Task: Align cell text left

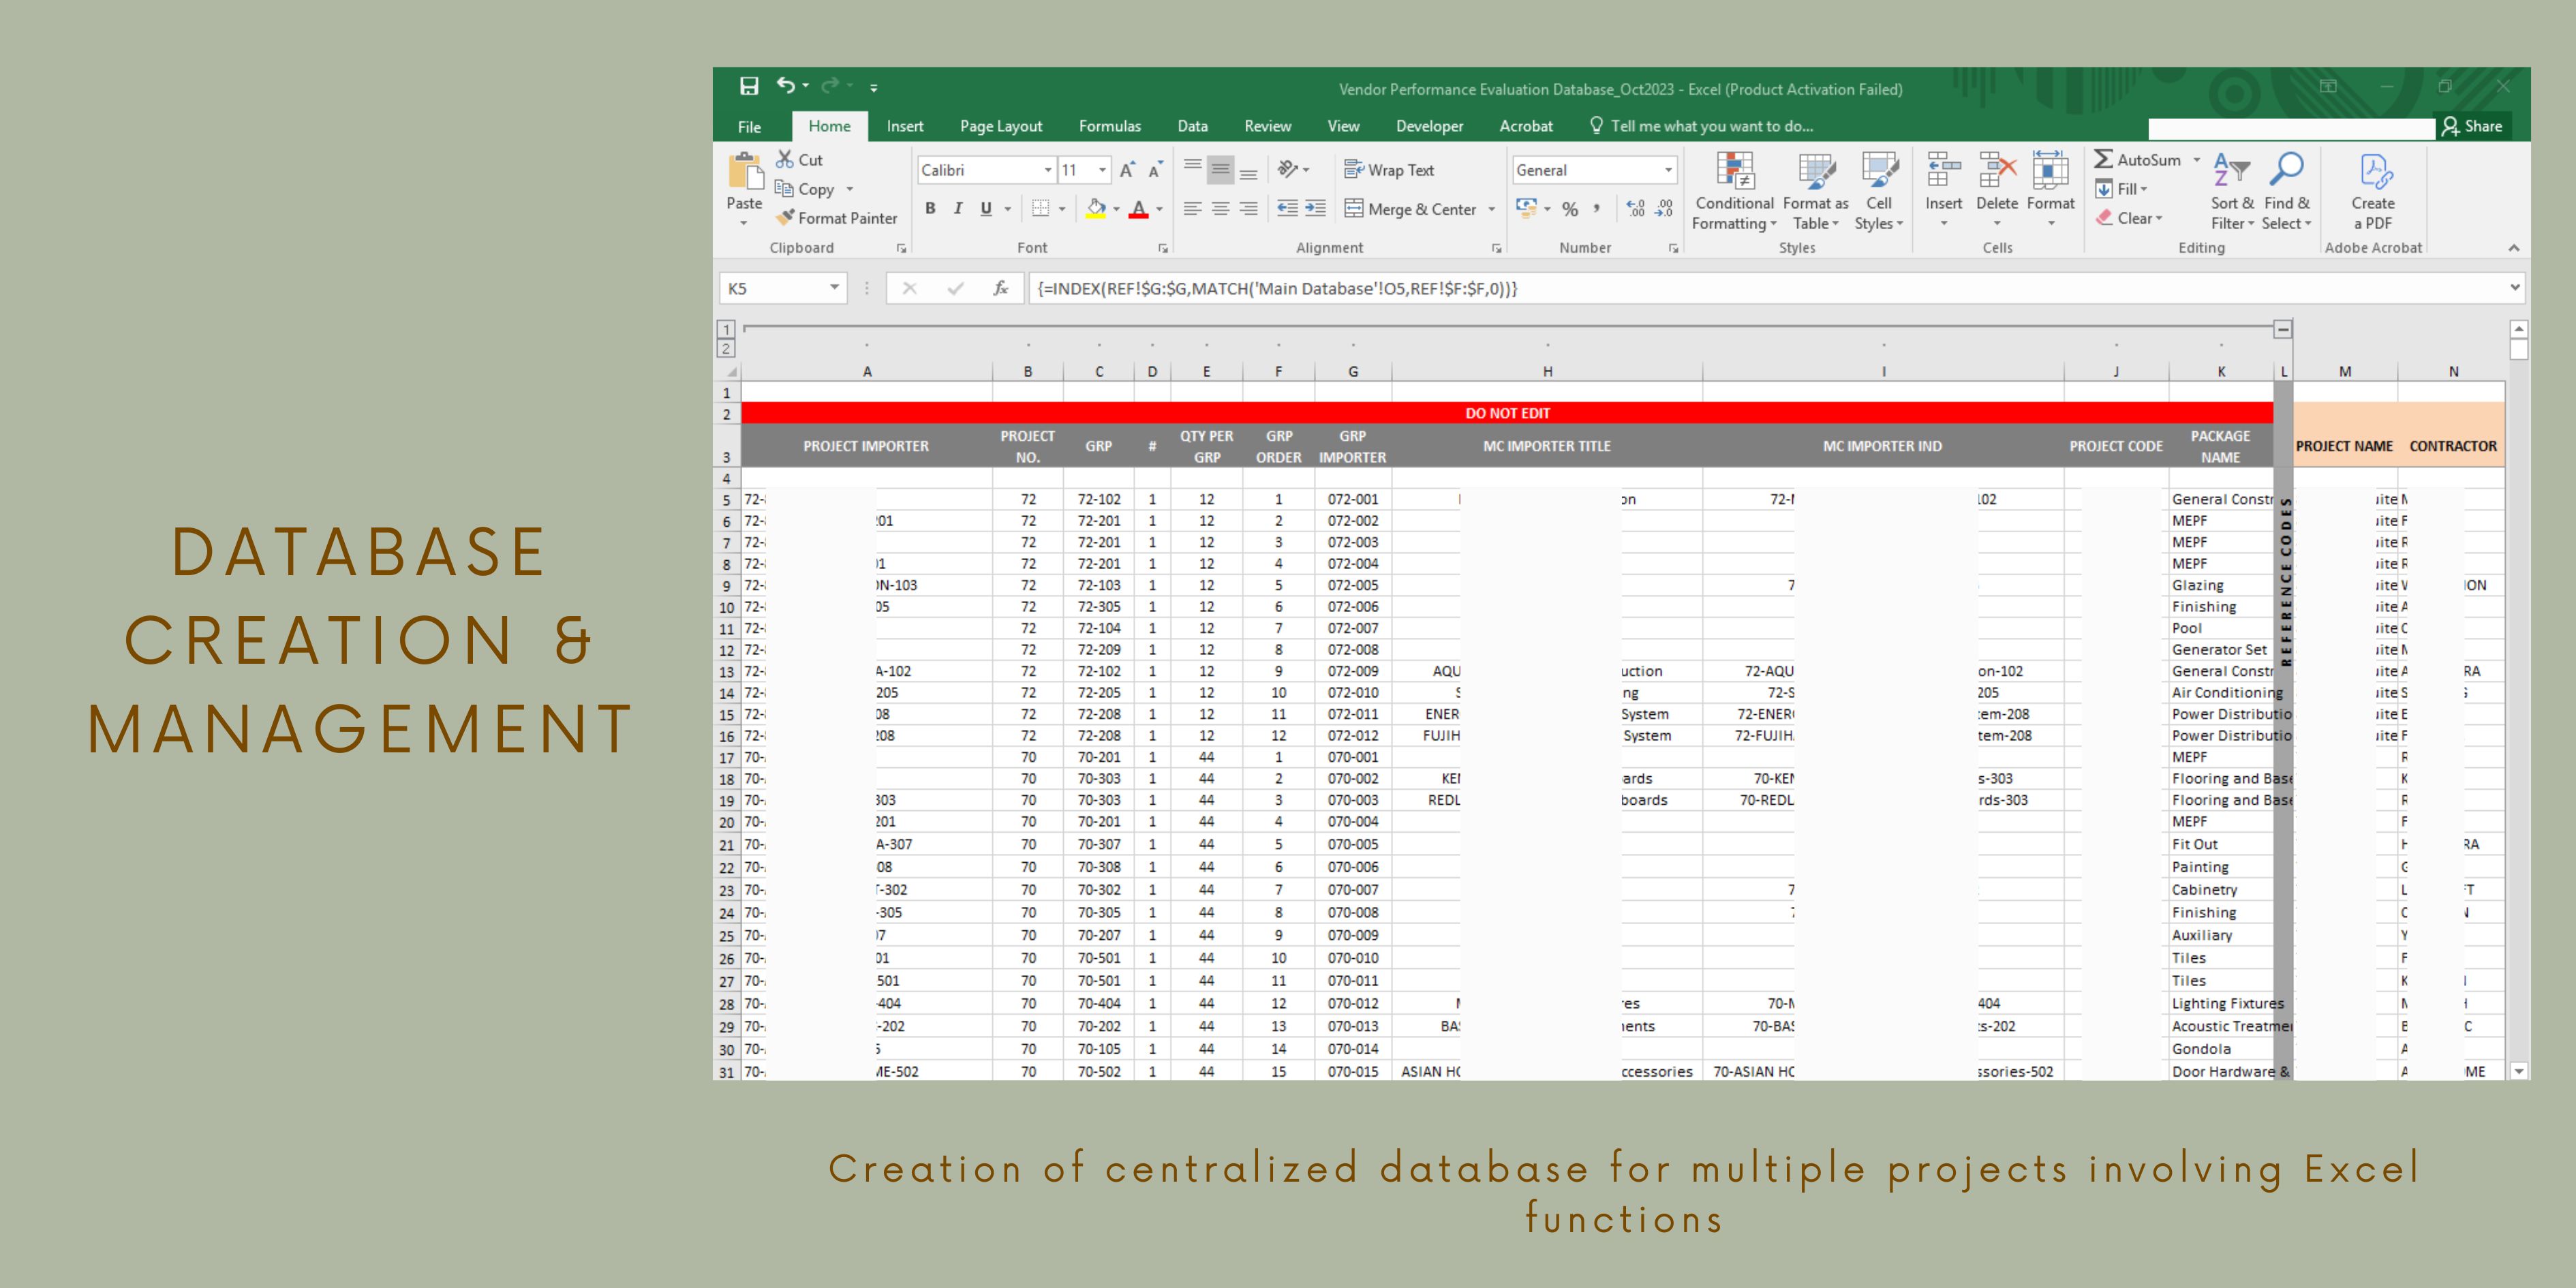Action: 1193,208
